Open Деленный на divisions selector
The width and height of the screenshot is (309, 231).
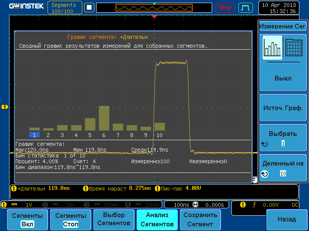pyautogui.click(x=283, y=168)
